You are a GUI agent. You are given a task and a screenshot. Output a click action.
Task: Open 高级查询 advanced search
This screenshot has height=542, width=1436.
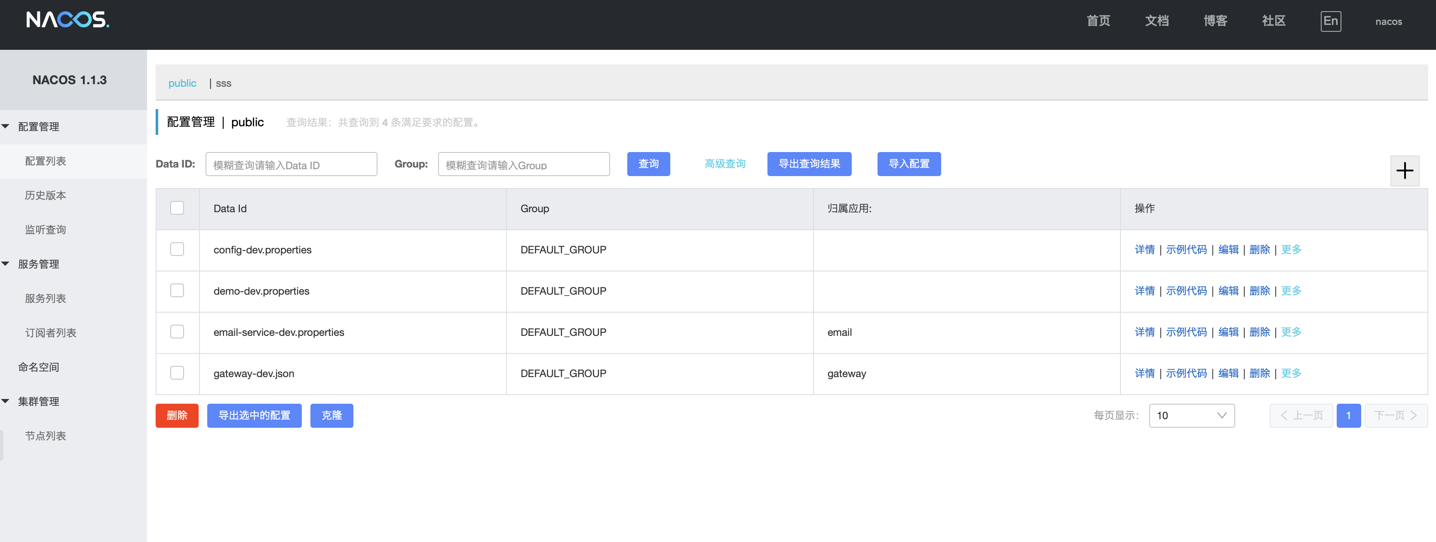(x=724, y=164)
